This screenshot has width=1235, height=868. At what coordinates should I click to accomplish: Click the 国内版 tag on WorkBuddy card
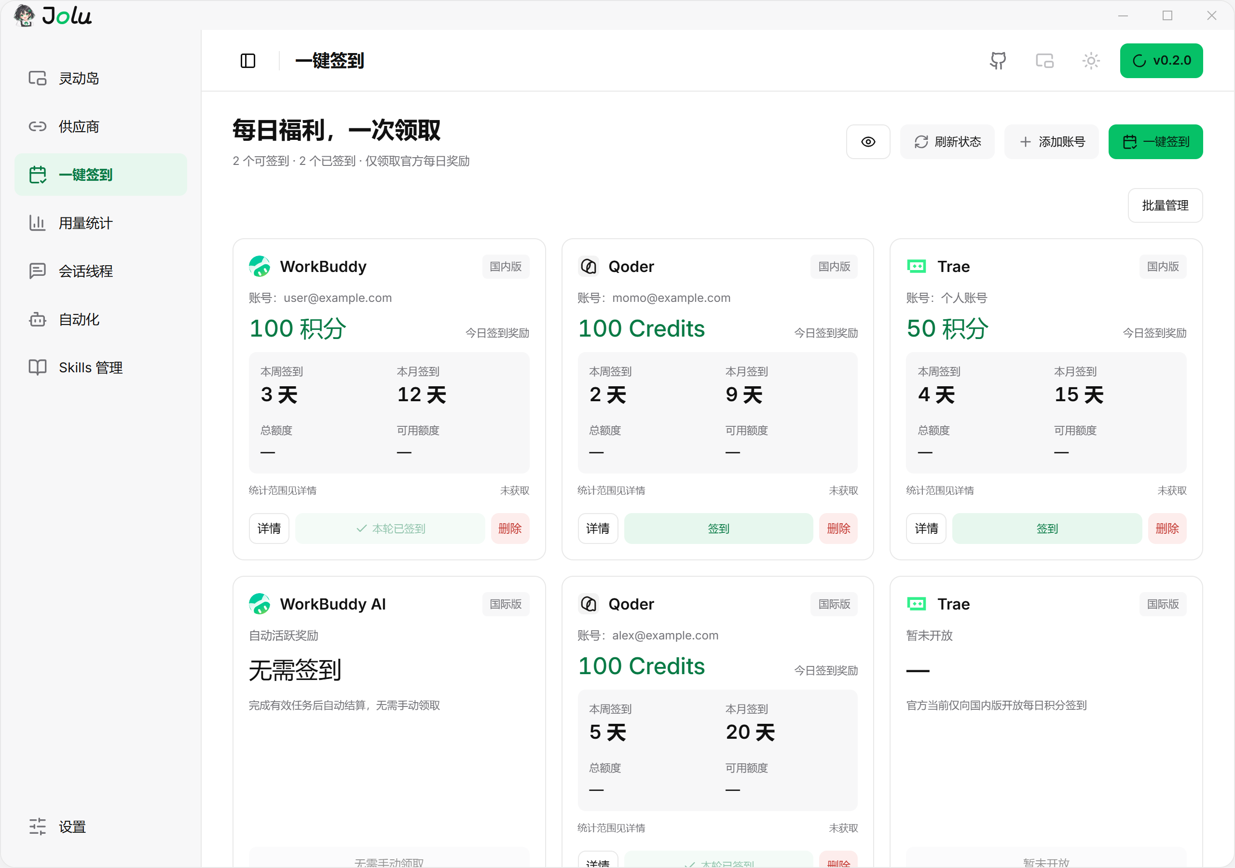[x=506, y=267]
